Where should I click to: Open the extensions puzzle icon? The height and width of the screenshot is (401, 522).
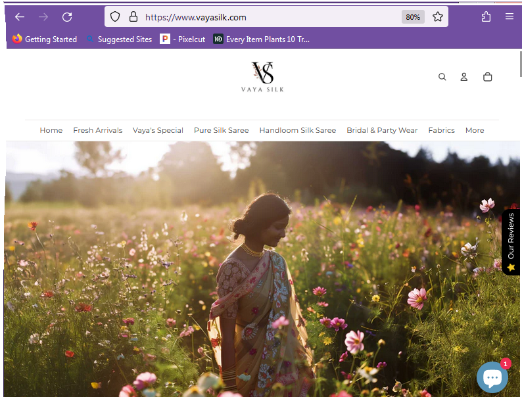(486, 16)
